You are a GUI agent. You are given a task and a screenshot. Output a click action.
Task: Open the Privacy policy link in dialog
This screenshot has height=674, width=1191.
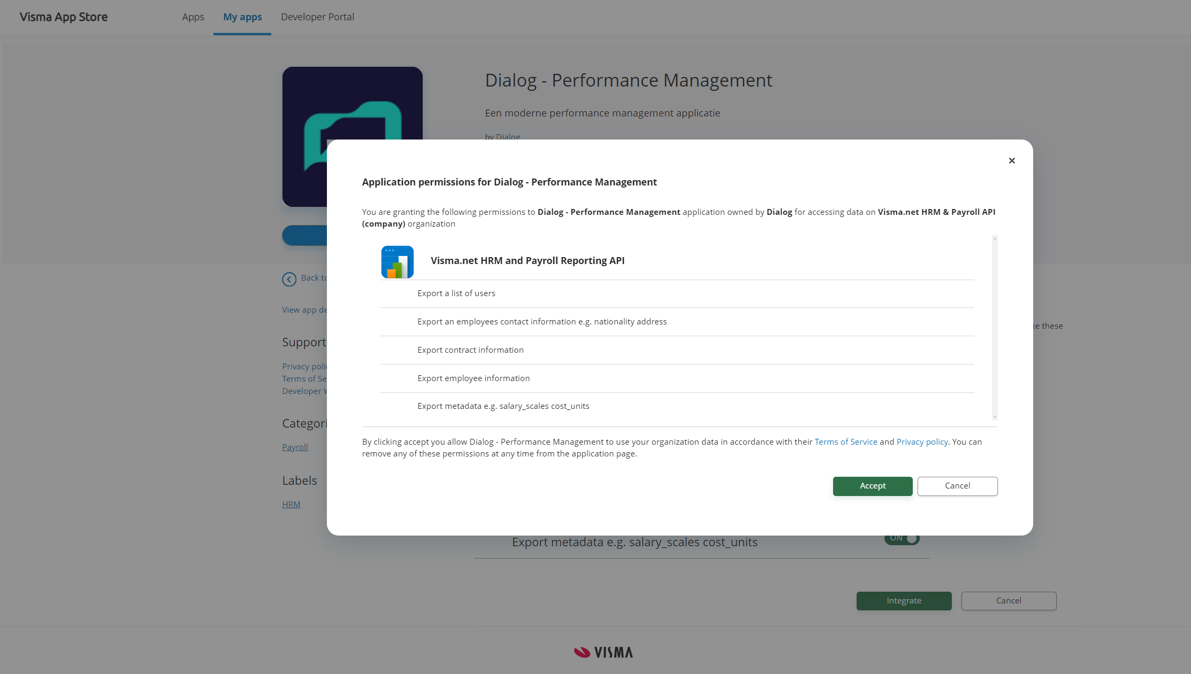pyautogui.click(x=922, y=442)
